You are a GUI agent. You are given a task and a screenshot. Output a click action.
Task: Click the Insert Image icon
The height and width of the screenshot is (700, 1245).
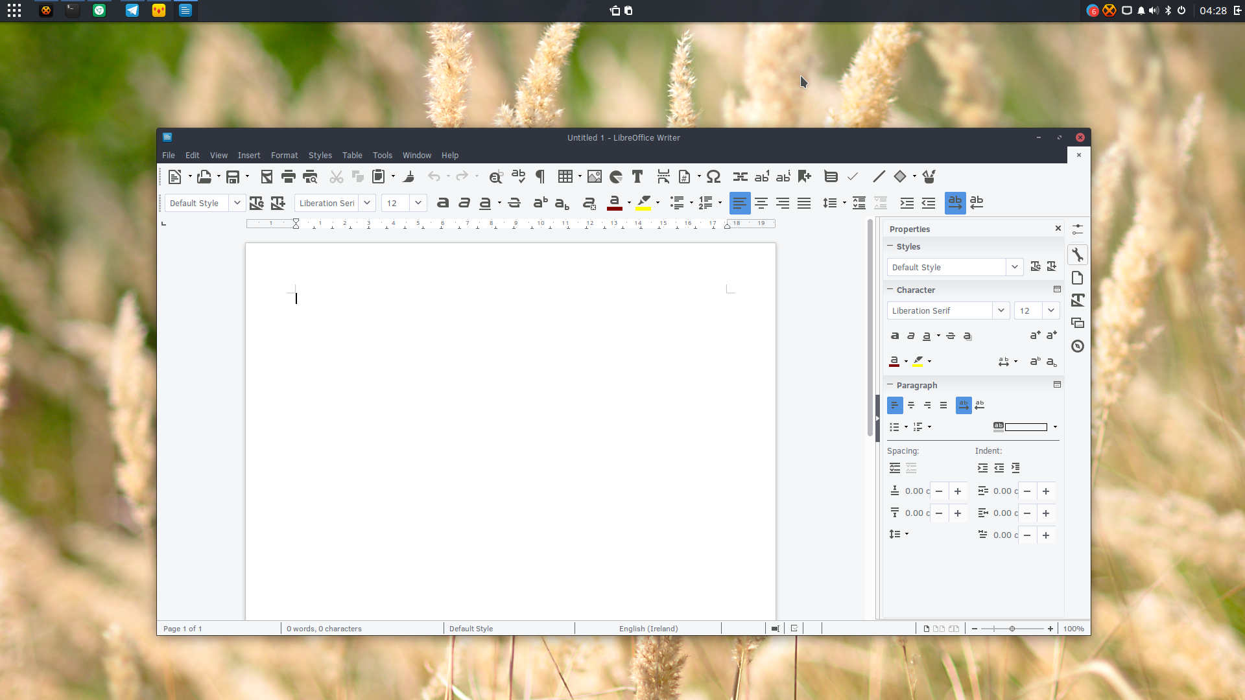tap(595, 176)
